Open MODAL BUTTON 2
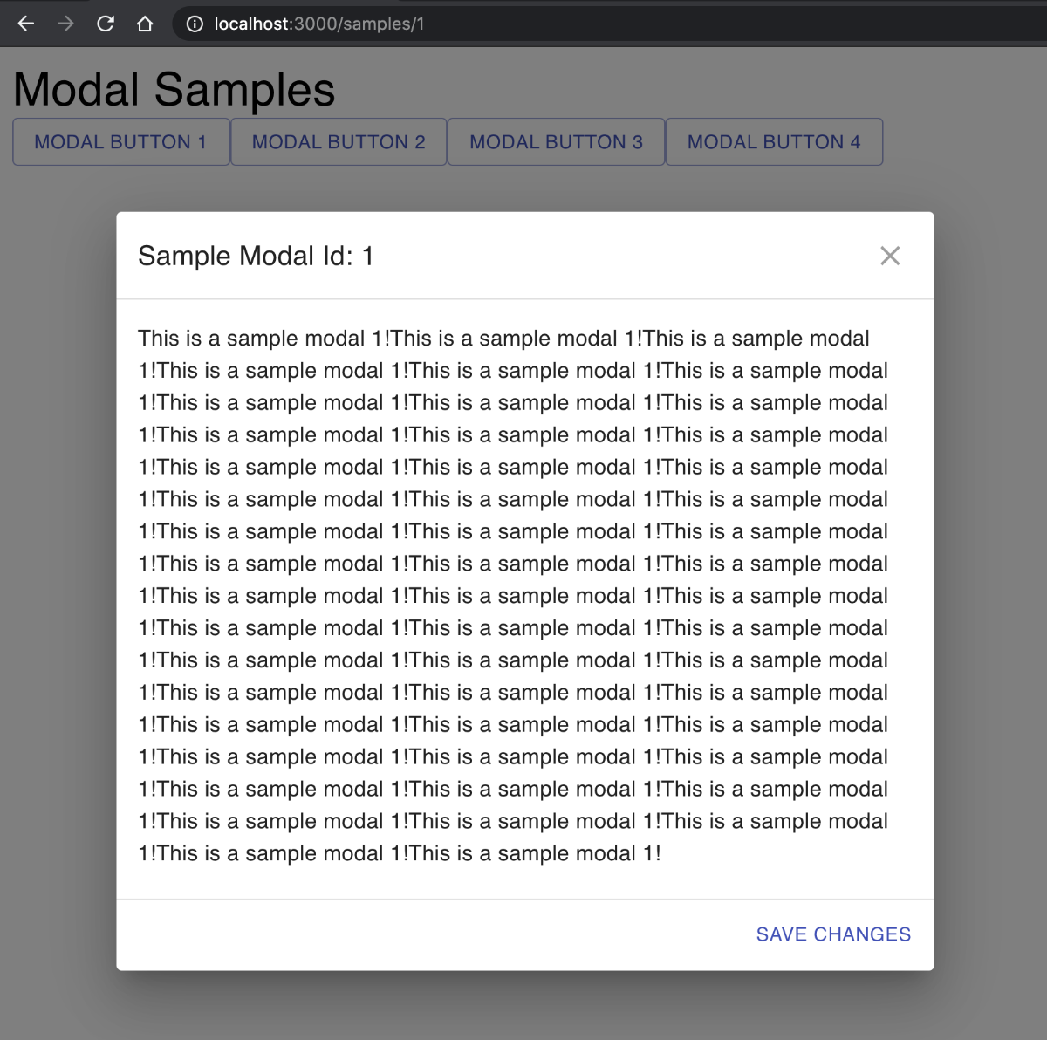 tap(339, 141)
